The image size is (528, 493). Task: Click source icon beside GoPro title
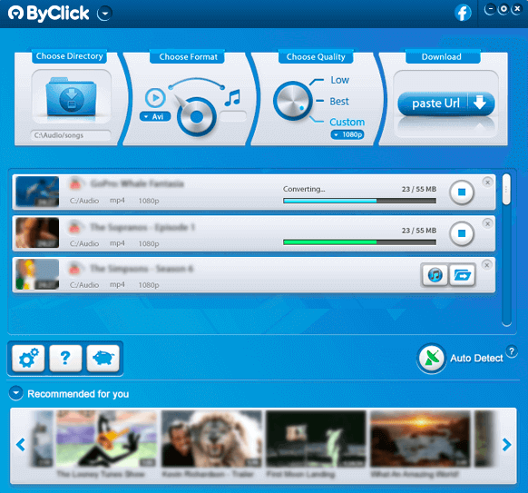[75, 183]
